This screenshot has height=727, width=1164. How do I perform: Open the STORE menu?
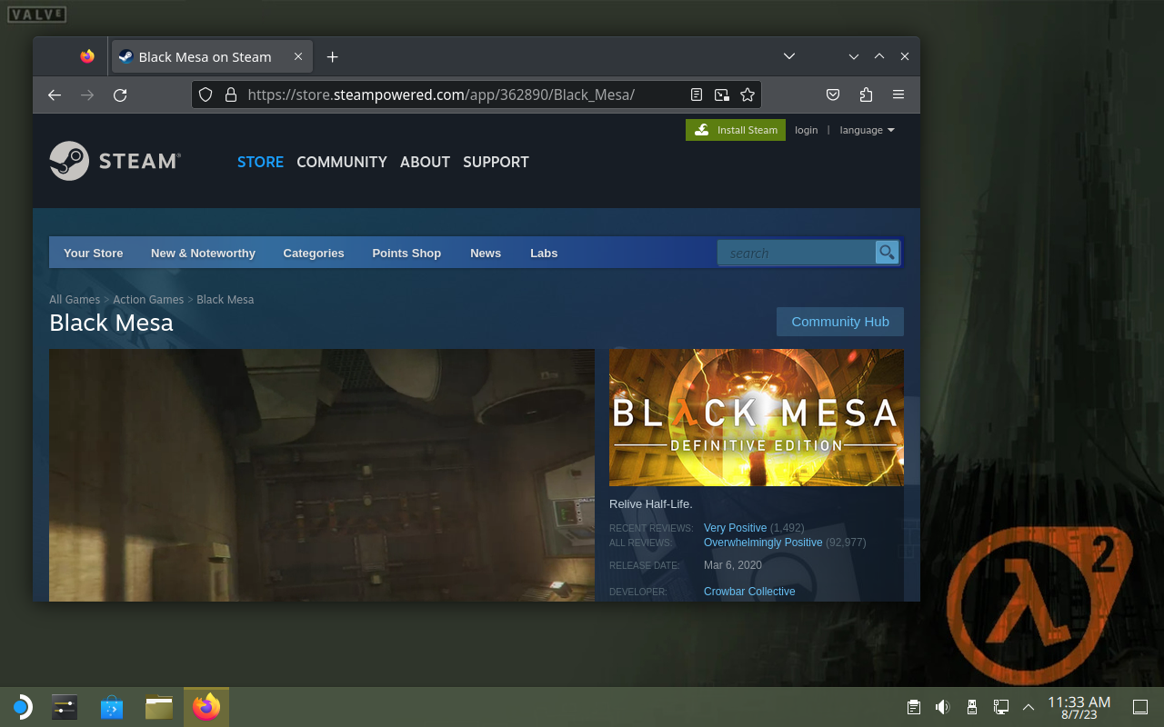[260, 162]
